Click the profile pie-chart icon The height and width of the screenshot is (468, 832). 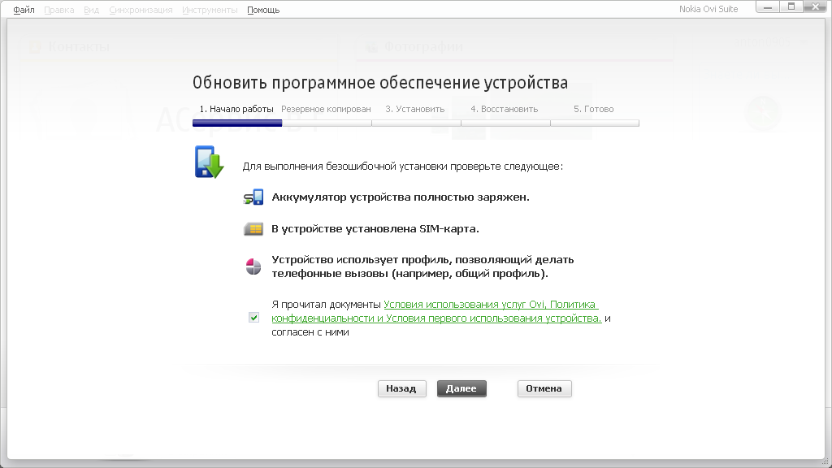253,266
